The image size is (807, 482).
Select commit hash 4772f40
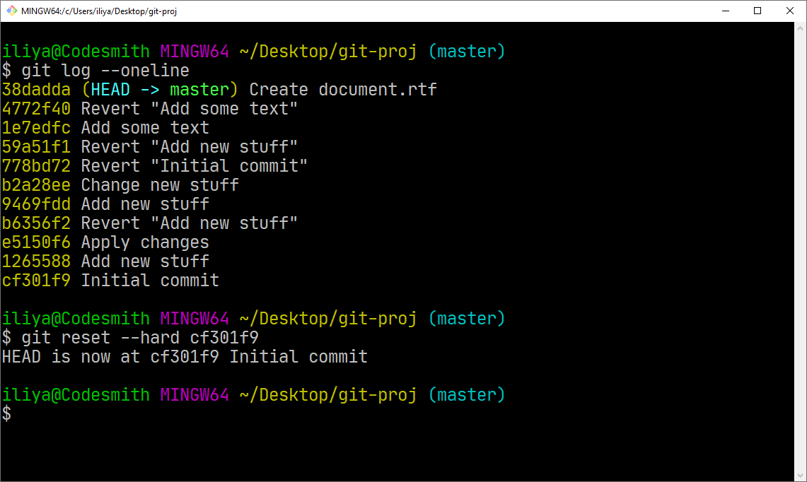coord(36,109)
